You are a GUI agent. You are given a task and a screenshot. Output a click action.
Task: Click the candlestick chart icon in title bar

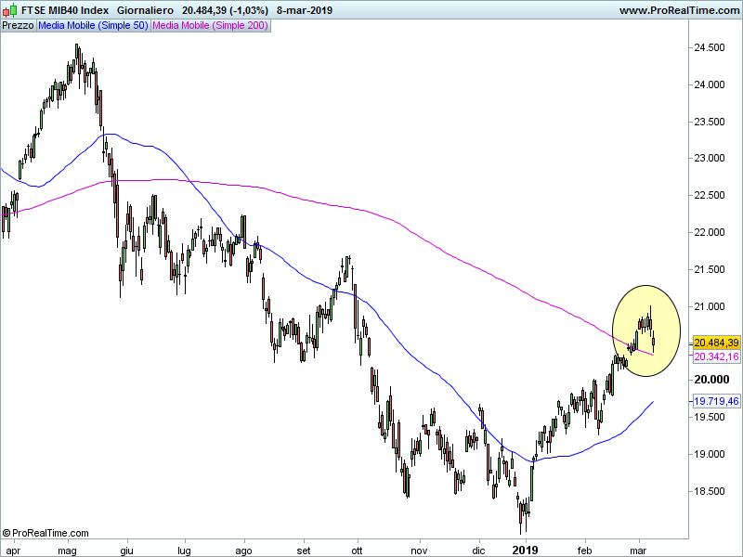click(x=9, y=9)
